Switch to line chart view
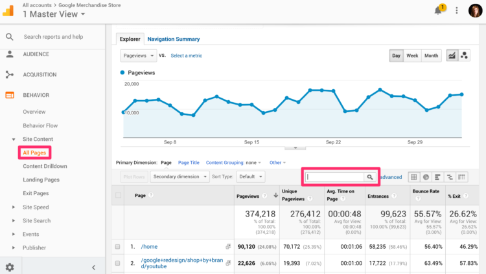This screenshot has height=274, width=486. [x=452, y=56]
